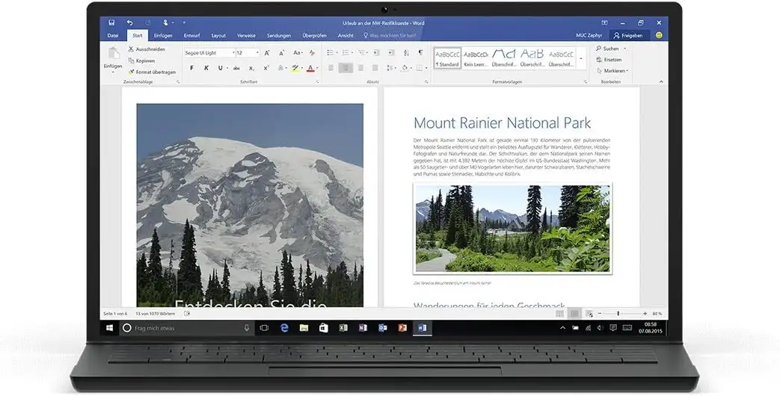Open the font size dropdown showing 12
The width and height of the screenshot is (780, 396).
click(x=248, y=53)
